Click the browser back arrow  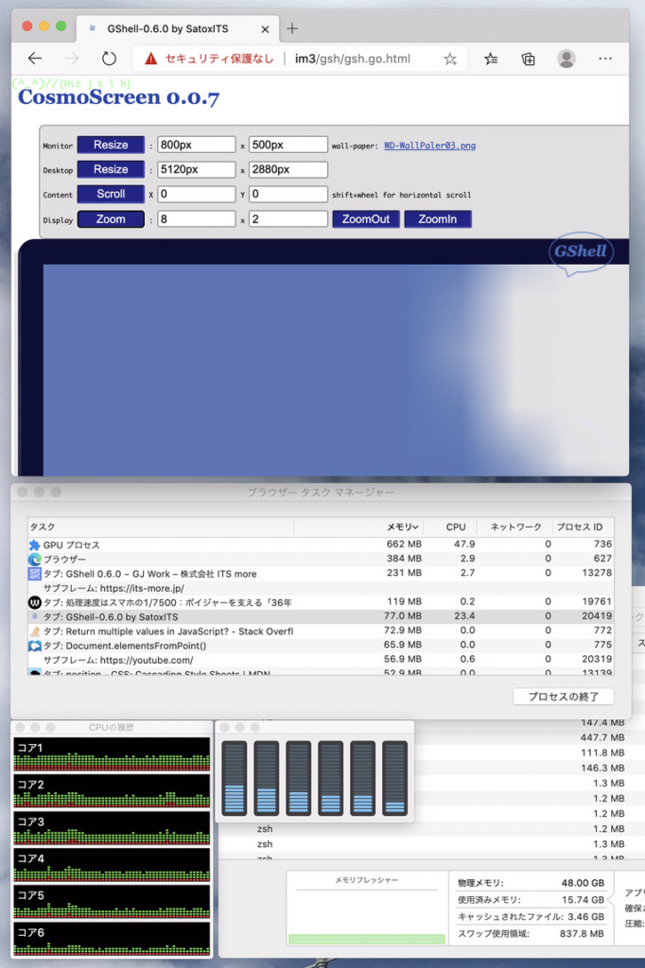(35, 59)
